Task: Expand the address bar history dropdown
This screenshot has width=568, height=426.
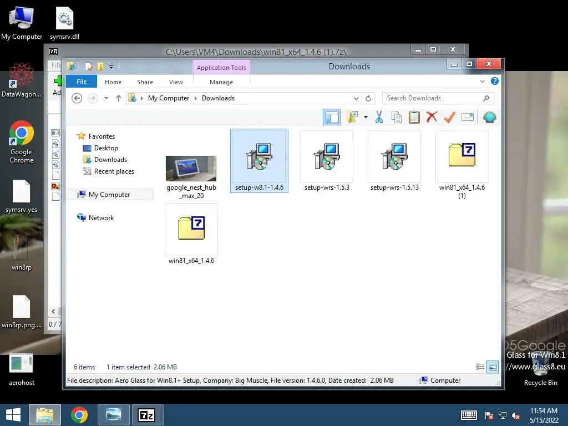Action: [x=356, y=99]
